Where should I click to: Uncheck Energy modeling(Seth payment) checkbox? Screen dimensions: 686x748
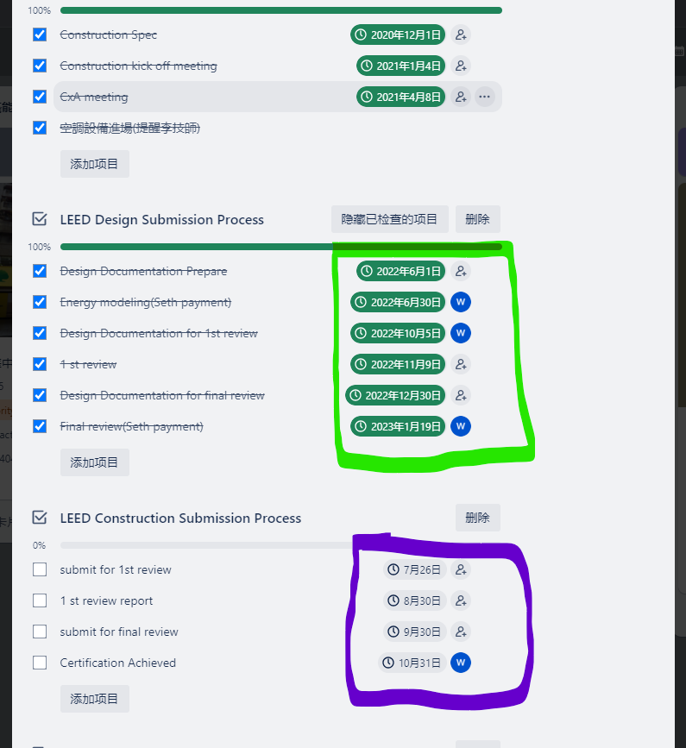coord(40,302)
